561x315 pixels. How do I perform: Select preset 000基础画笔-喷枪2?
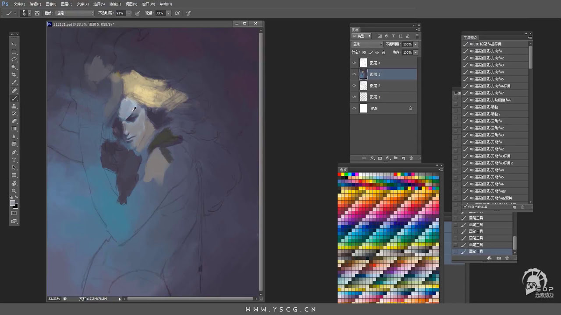(495, 114)
